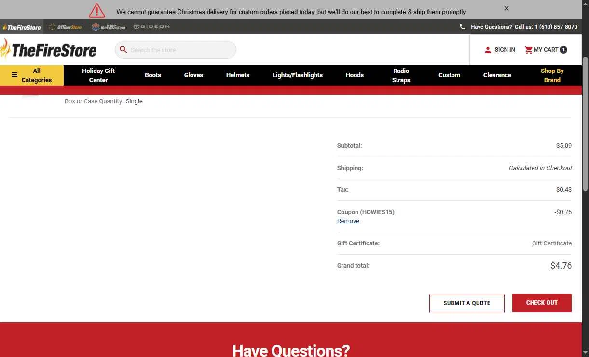Click the Tax $0.43 value
Screen dimensions: 589x357
(x=564, y=190)
